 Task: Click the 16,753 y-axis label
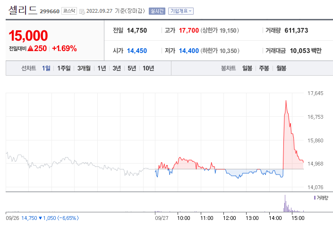coord(316,117)
